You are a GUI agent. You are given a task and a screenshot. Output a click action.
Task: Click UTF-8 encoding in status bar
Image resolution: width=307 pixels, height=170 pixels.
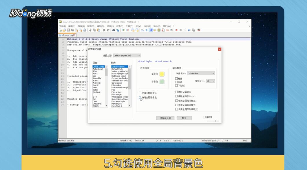225,141
